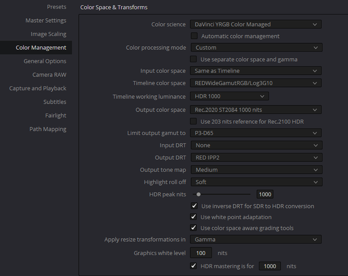Viewport: 348px width, 276px height.
Task: Click the Graphics white level label
Action: point(160,253)
